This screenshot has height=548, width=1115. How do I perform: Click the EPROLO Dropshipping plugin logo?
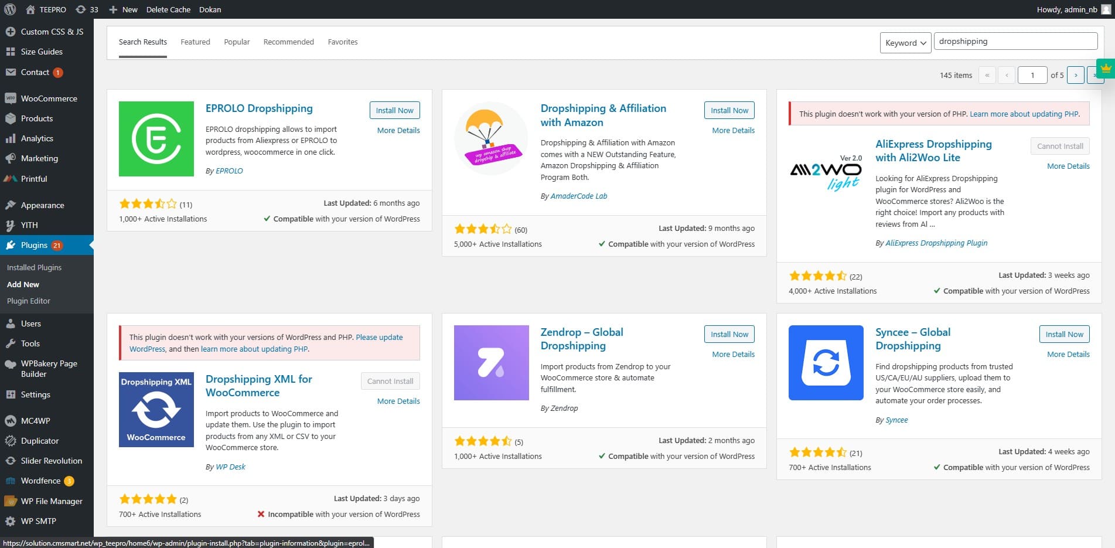156,139
